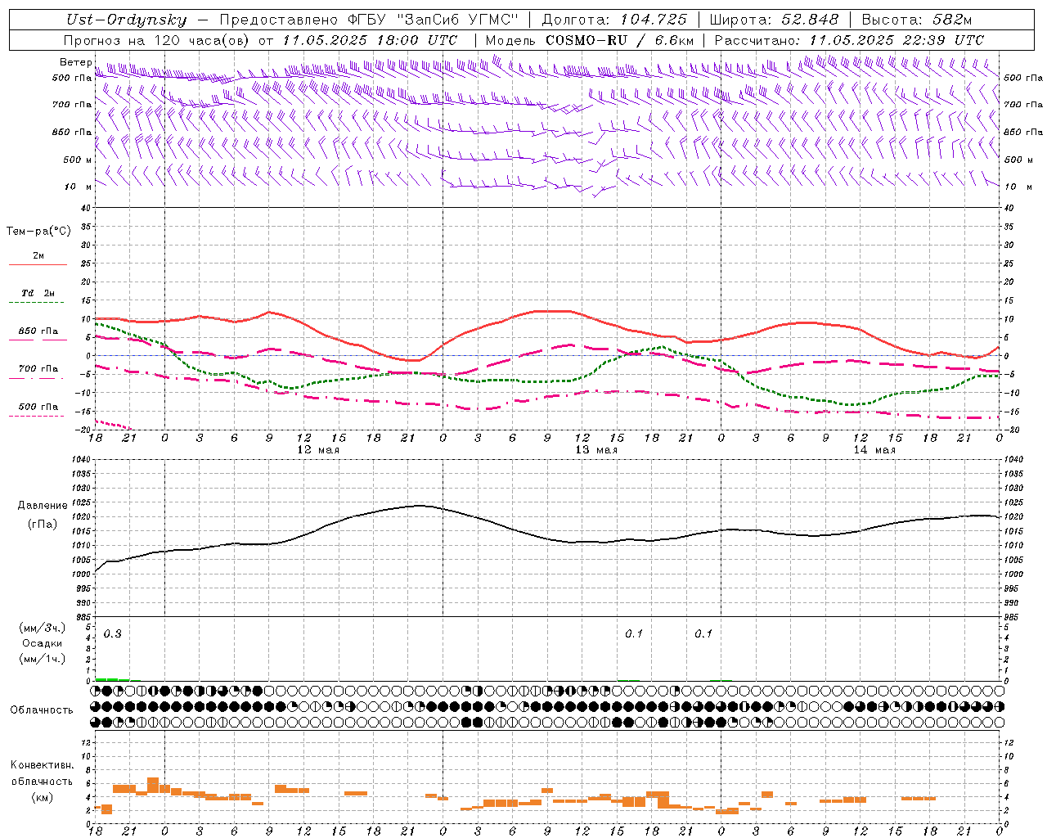Screen dimensions: 1047x838
Task: Click the left 500 м wind level label
Action: pyautogui.click(x=78, y=160)
